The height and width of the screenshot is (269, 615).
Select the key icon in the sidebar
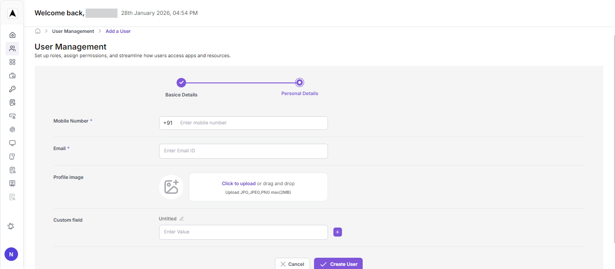[12, 89]
